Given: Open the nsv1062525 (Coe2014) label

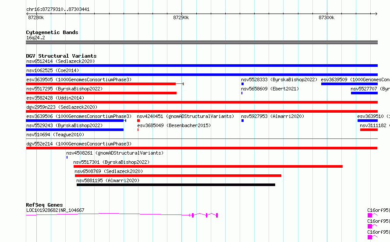Looking at the screenshot, I should 53,70.
